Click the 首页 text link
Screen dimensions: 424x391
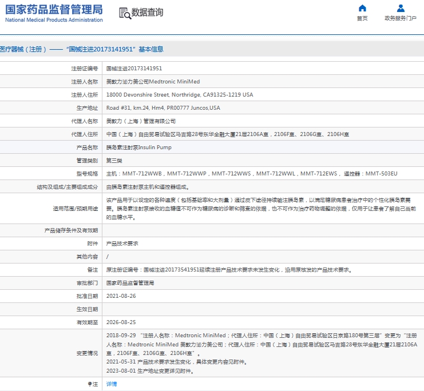(x=362, y=18)
